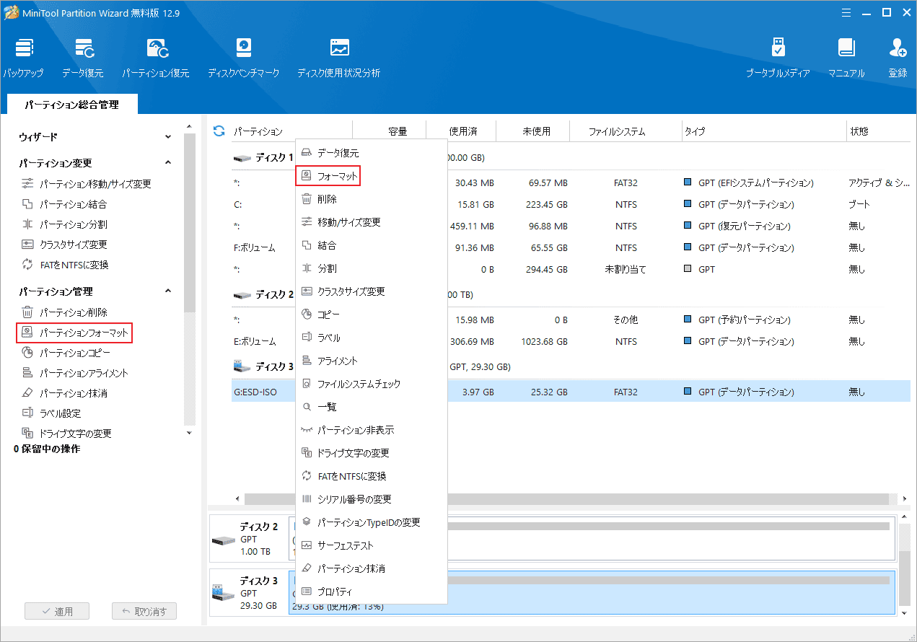Click ラベル設定 in the sidebar
The image size is (917, 642).
[x=51, y=413]
